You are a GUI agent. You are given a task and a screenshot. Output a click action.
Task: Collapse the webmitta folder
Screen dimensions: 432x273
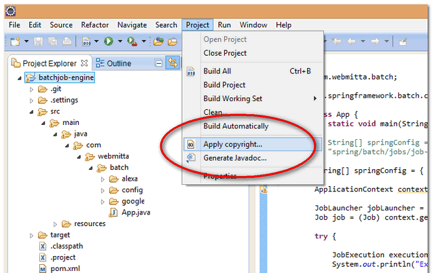tap(79, 157)
